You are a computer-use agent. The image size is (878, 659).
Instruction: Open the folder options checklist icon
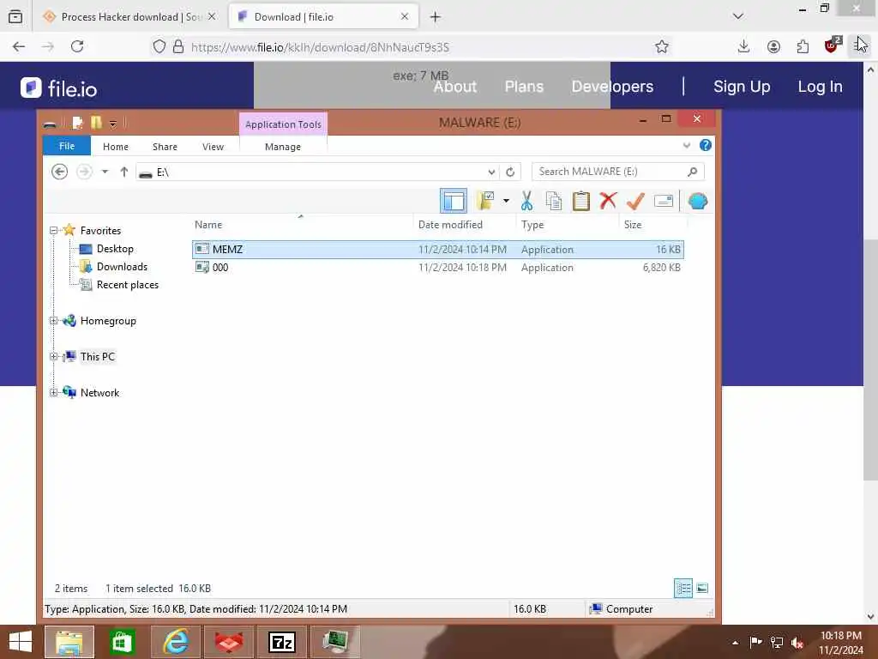click(485, 201)
